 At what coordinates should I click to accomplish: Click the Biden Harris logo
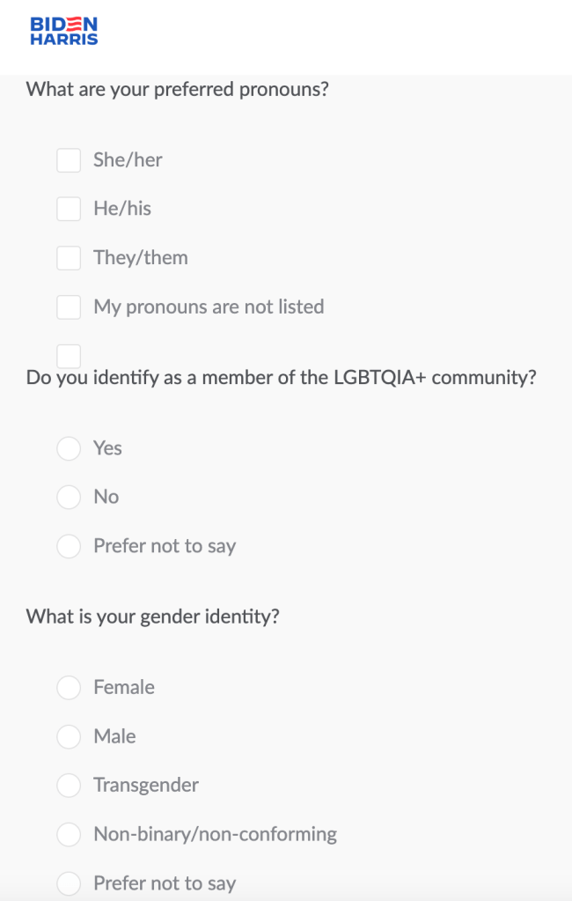pyautogui.click(x=64, y=31)
